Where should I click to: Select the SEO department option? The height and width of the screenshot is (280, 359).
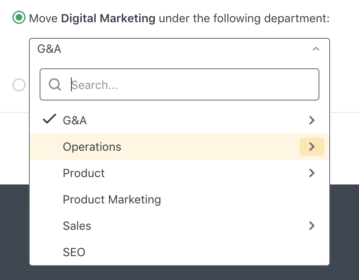point(74,252)
